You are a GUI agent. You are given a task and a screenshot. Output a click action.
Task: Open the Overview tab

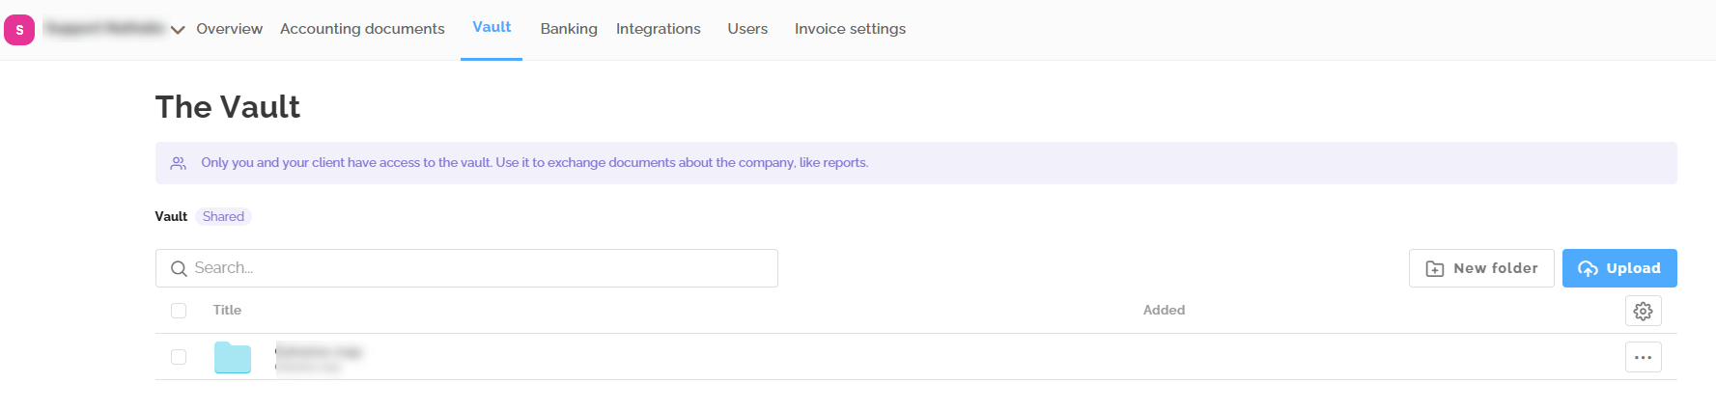point(229,29)
